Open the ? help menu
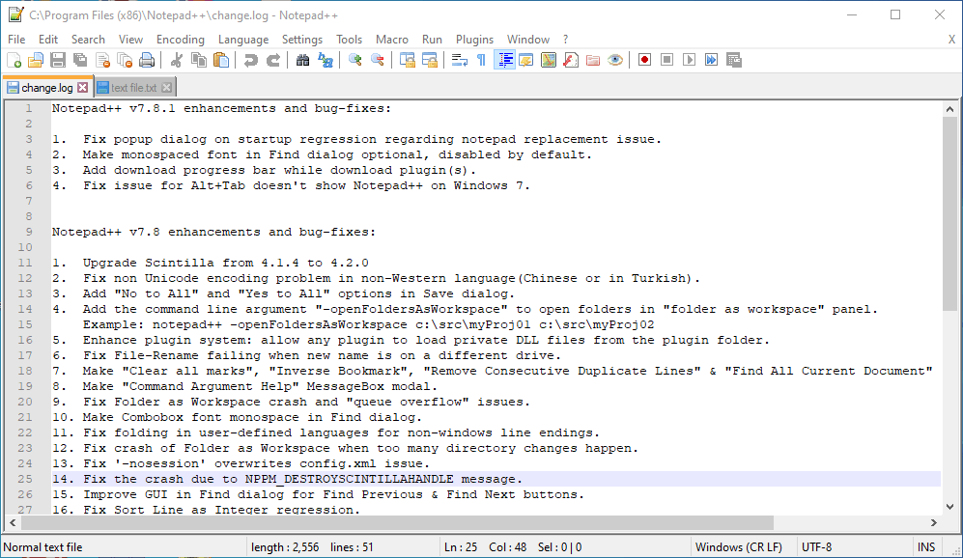The image size is (963, 558). 566,40
